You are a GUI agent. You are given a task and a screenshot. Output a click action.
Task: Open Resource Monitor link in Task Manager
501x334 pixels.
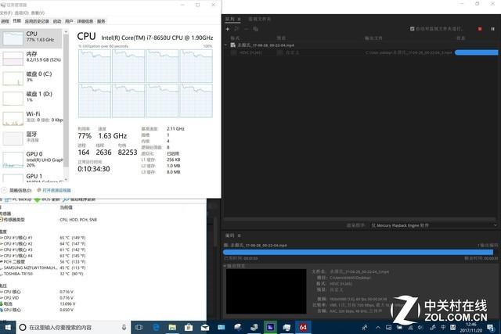(56, 190)
